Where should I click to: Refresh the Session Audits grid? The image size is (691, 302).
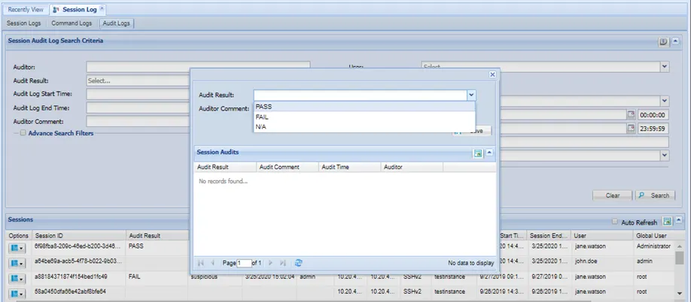(298, 263)
